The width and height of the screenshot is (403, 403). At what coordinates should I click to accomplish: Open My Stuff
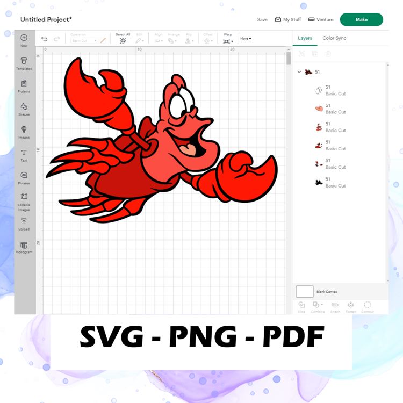288,19
